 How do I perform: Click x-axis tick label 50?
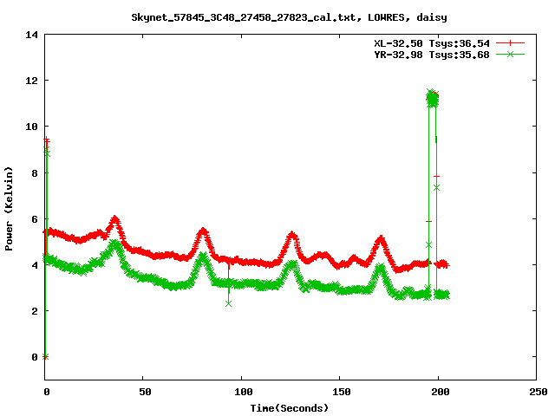tap(145, 392)
